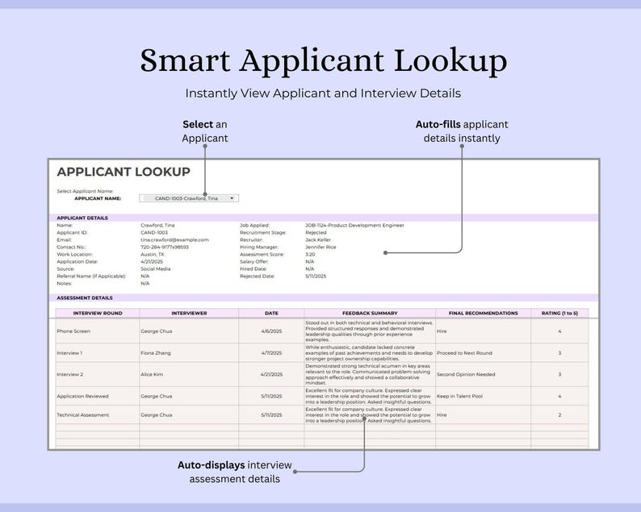Click the 'Referral Name (If Applicable):' label
Viewport: 641px width, 512px height.
point(91,277)
